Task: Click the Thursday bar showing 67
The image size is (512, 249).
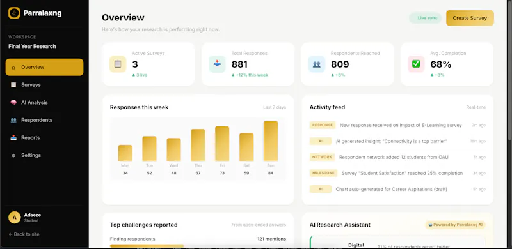Action: 198,145
